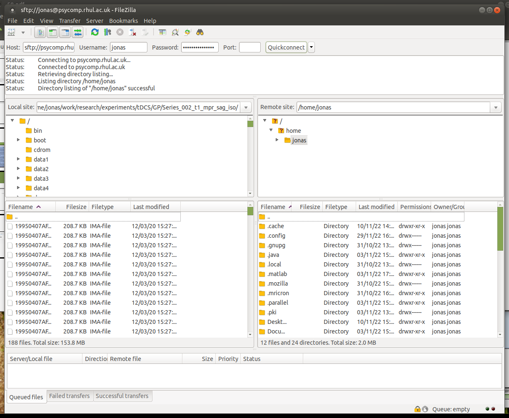Click the refresh file lists icon
The width and height of the screenshot is (509, 418).
pos(95,32)
